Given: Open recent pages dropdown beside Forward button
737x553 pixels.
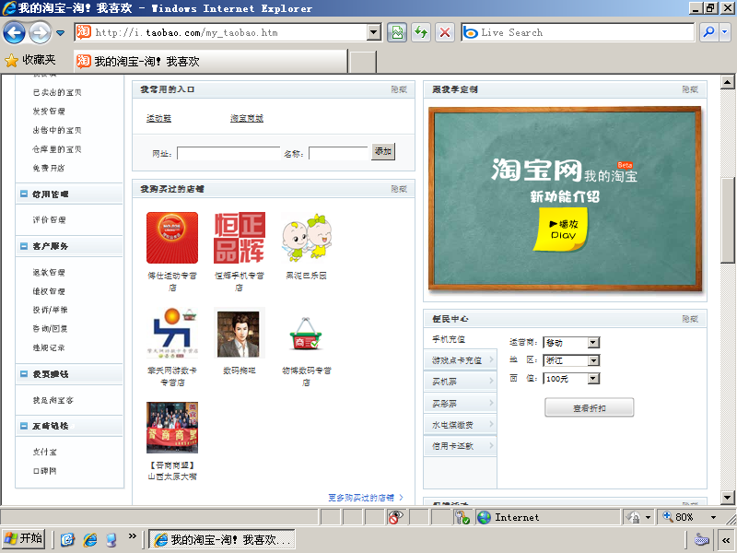Looking at the screenshot, I should (x=60, y=33).
